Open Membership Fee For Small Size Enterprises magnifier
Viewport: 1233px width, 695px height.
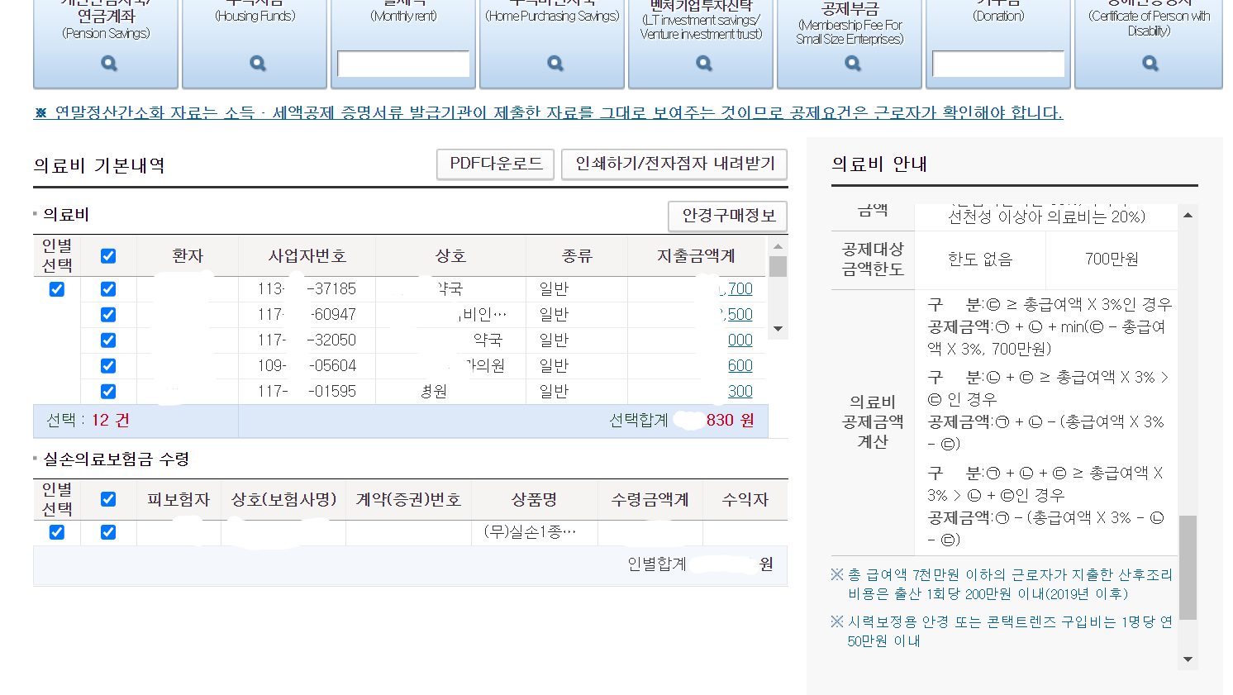[x=853, y=64]
